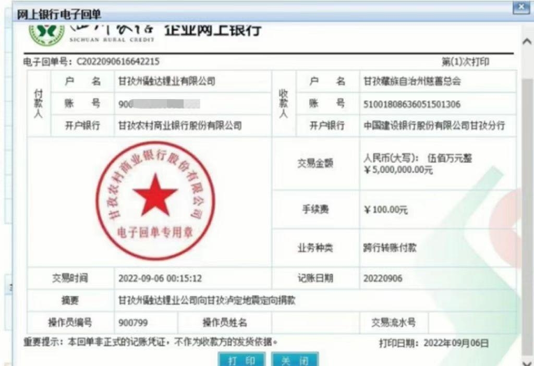Click the 伍佰万元整 amount in words
Viewport: 534px width, 366px height.
tap(450, 158)
